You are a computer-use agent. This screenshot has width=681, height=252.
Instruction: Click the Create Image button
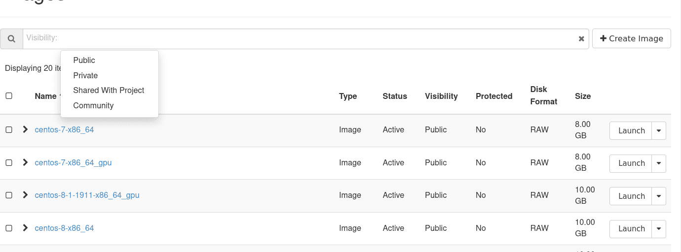[x=631, y=38]
